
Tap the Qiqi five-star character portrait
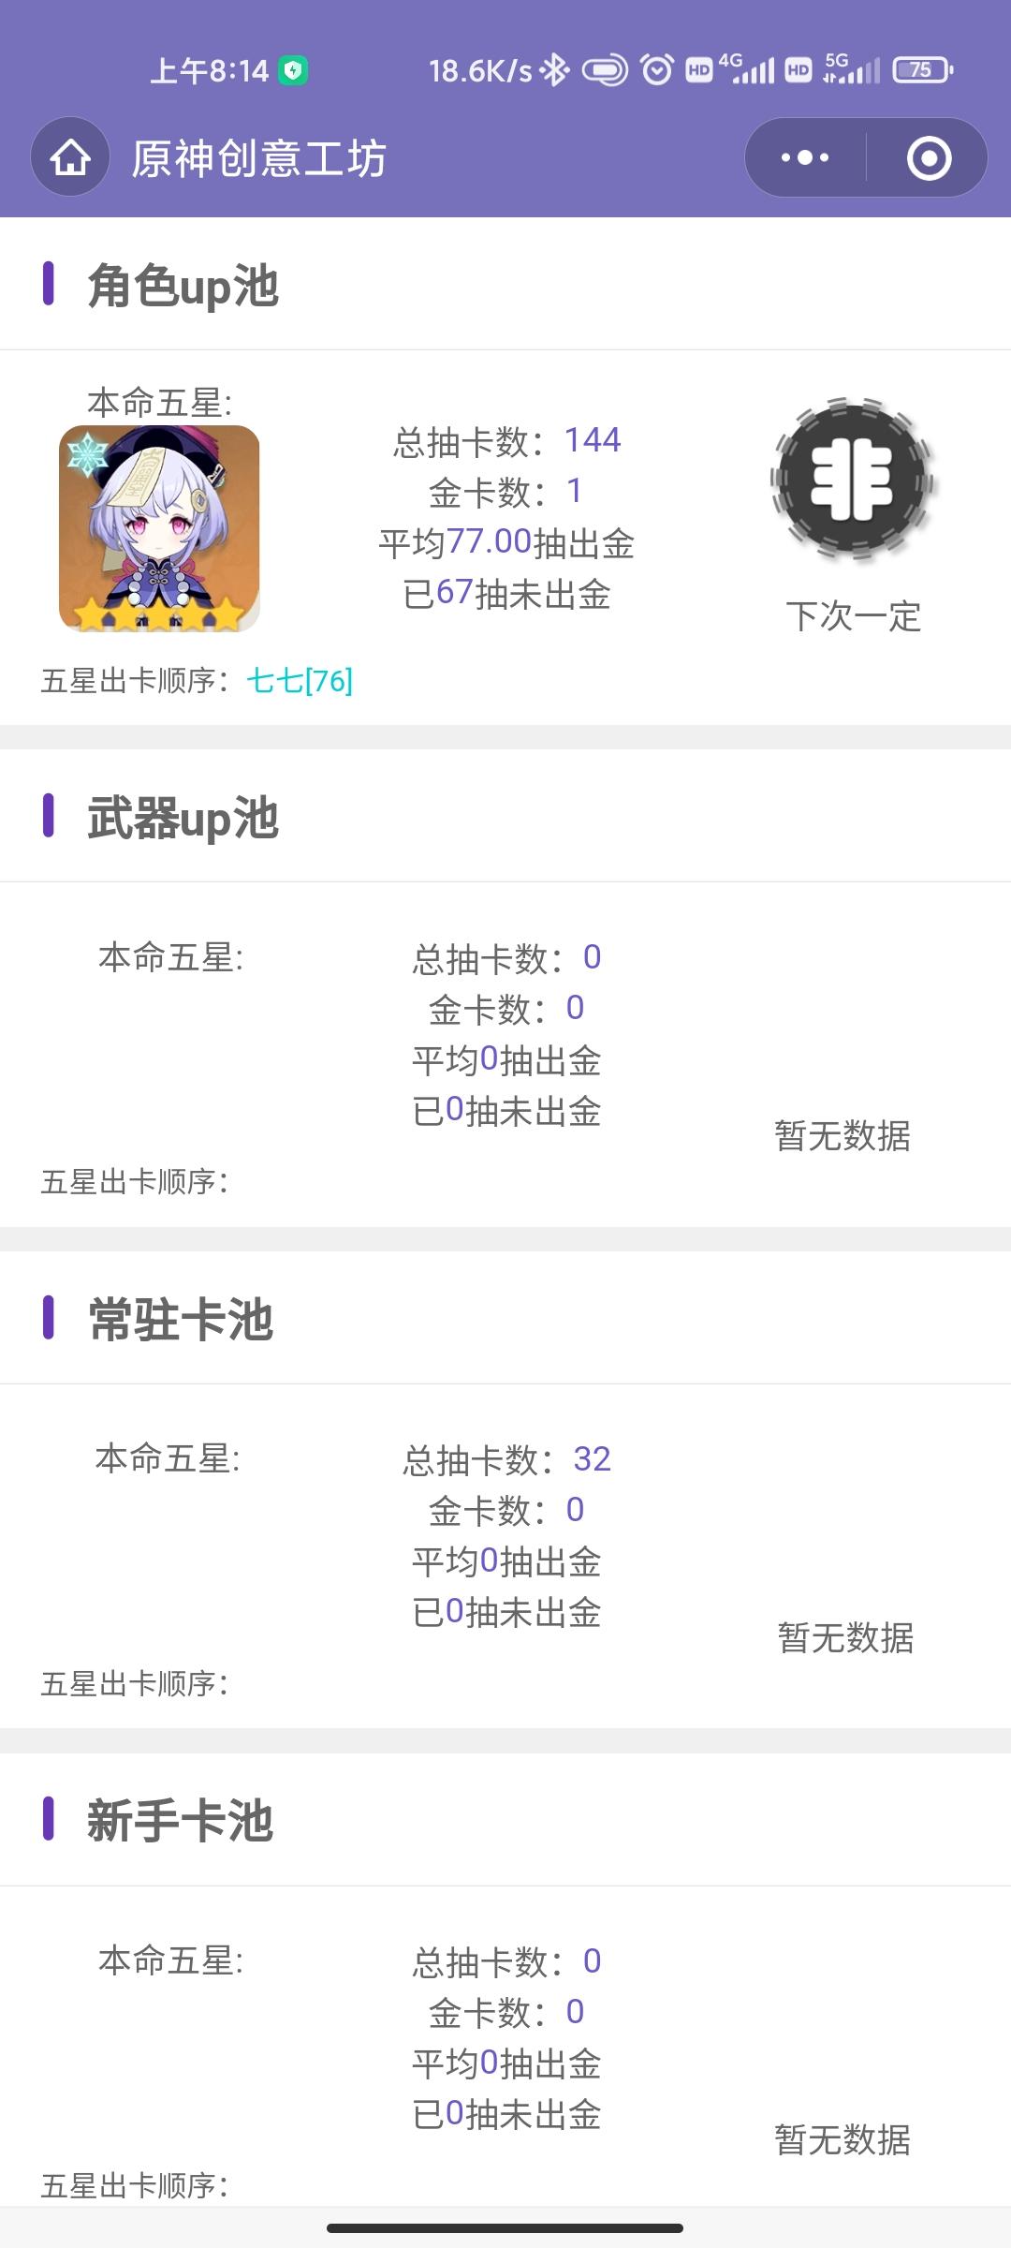[x=159, y=528]
